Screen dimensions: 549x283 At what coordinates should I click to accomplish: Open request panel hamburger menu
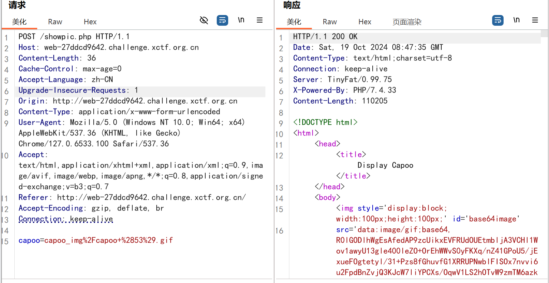tap(260, 20)
